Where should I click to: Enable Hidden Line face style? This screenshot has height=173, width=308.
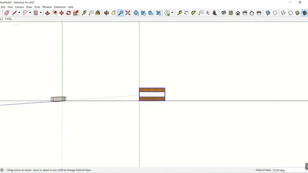pos(290,13)
